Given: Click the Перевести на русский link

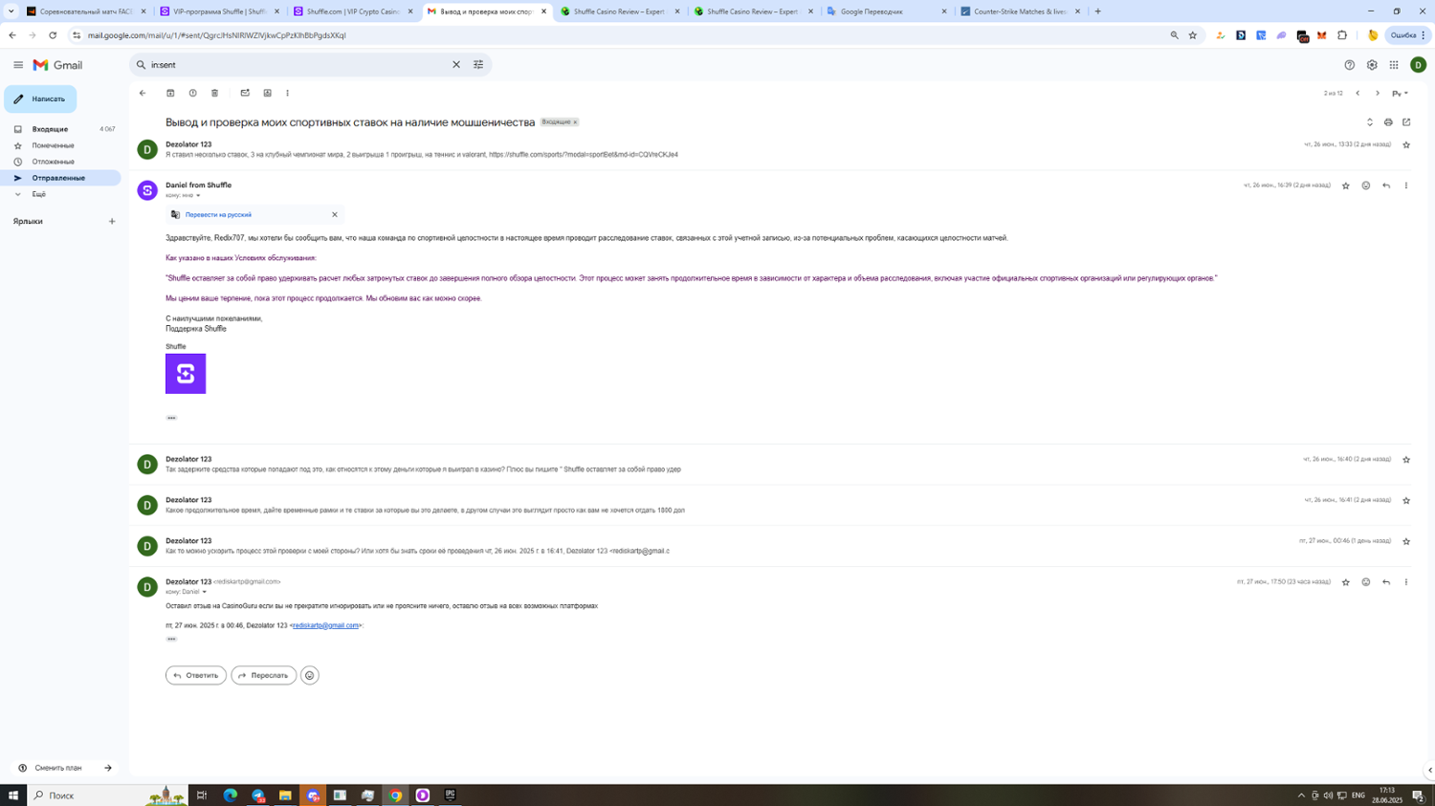Looking at the screenshot, I should coord(218,215).
